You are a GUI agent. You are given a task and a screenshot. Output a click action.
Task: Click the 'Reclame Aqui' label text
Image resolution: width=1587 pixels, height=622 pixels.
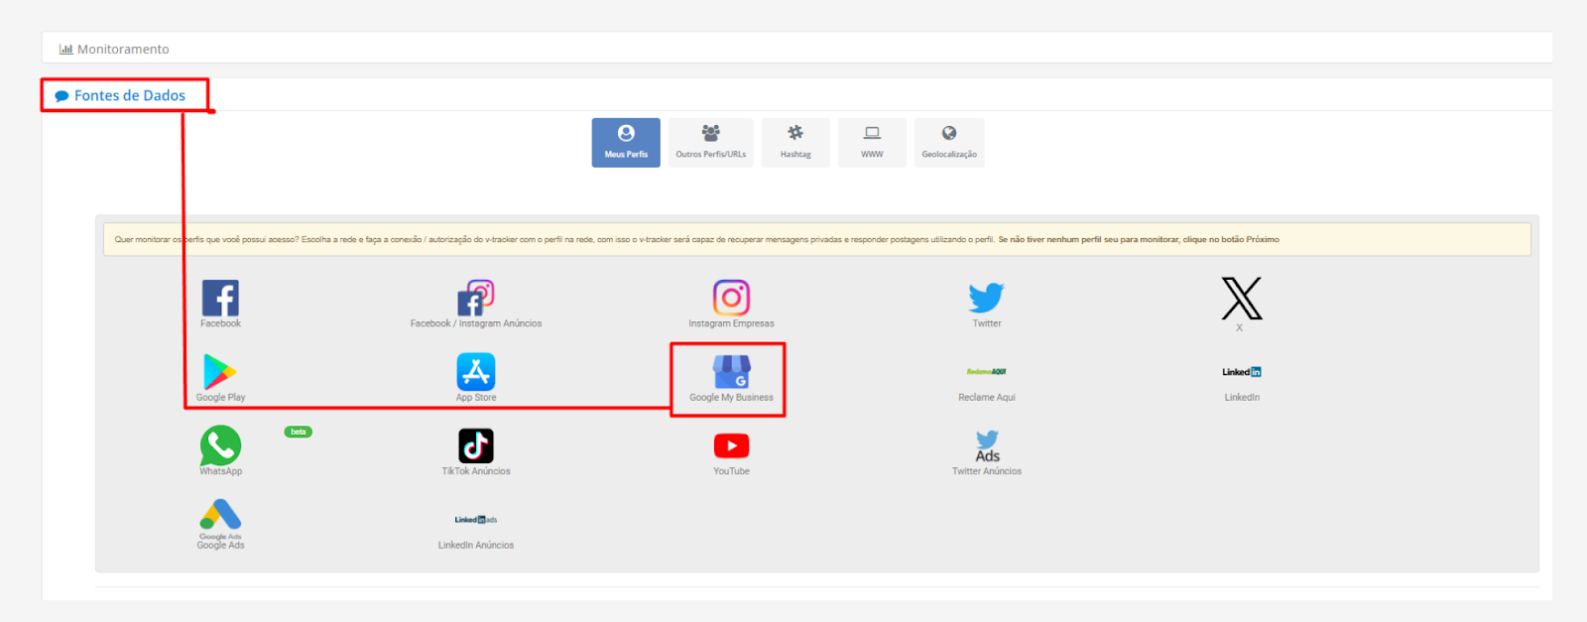(987, 398)
